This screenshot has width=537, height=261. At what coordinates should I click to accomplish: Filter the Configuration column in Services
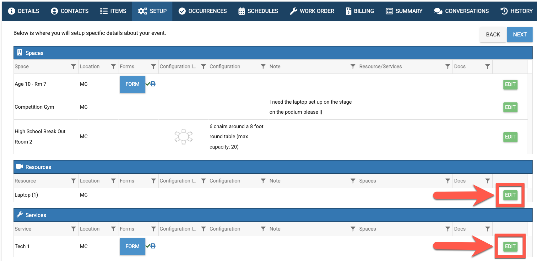[263, 229]
